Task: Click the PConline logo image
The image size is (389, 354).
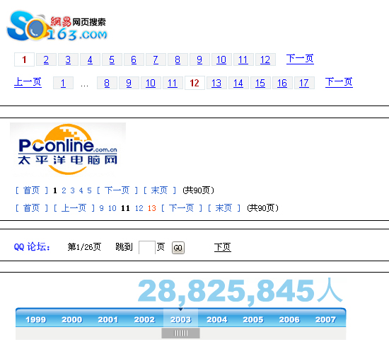Action: 68,149
